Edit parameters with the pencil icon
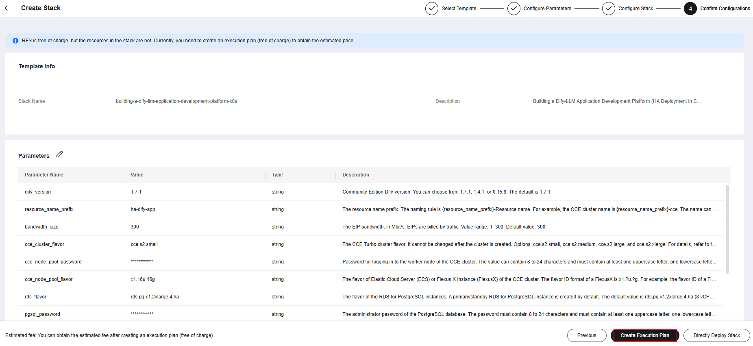Viewport: 753px width, 346px height. click(x=59, y=155)
